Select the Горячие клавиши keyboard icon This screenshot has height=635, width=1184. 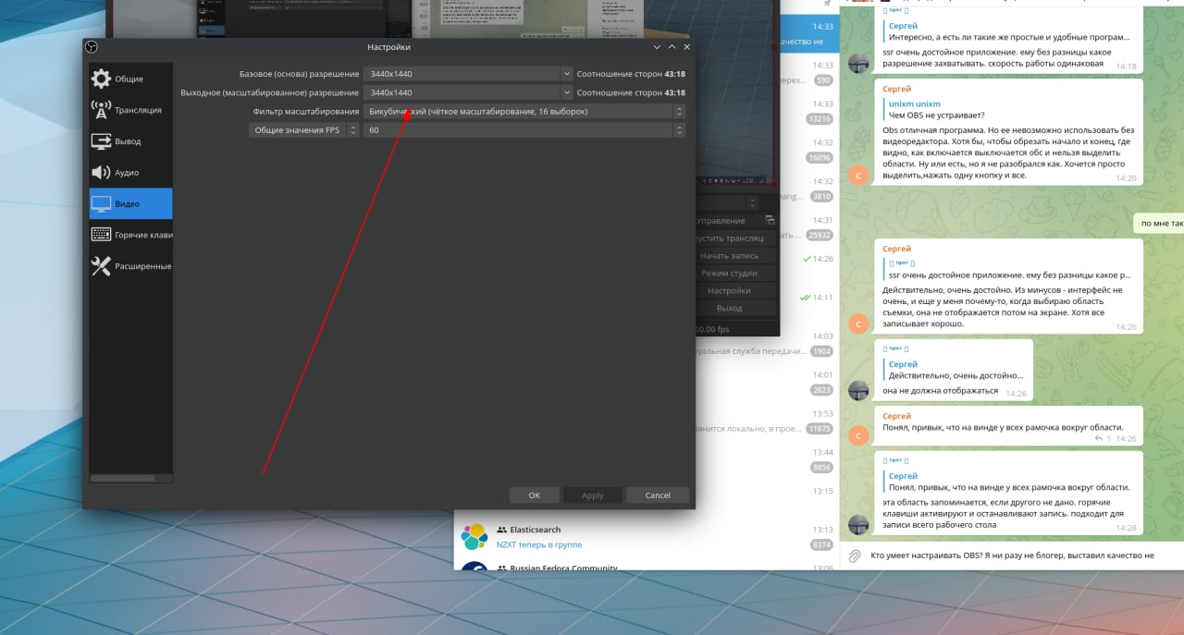(x=101, y=235)
